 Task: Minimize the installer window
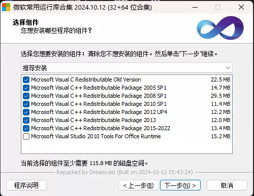pyautogui.click(x=195, y=7)
